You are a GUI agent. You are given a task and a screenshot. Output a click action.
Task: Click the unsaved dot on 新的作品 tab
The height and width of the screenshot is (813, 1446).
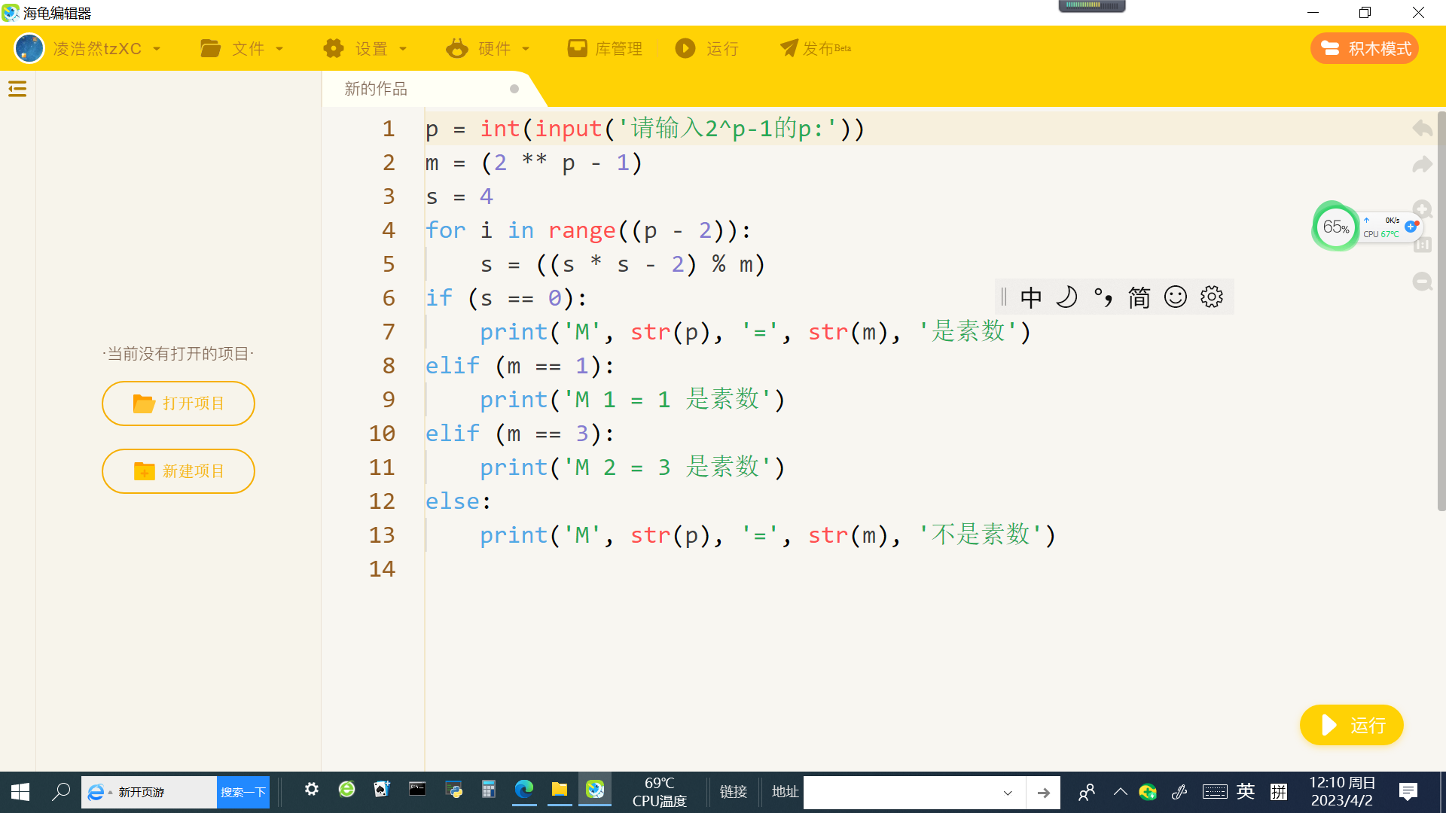(514, 89)
